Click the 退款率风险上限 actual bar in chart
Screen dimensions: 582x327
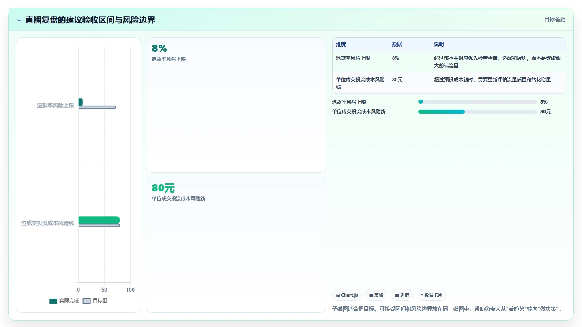click(x=80, y=102)
